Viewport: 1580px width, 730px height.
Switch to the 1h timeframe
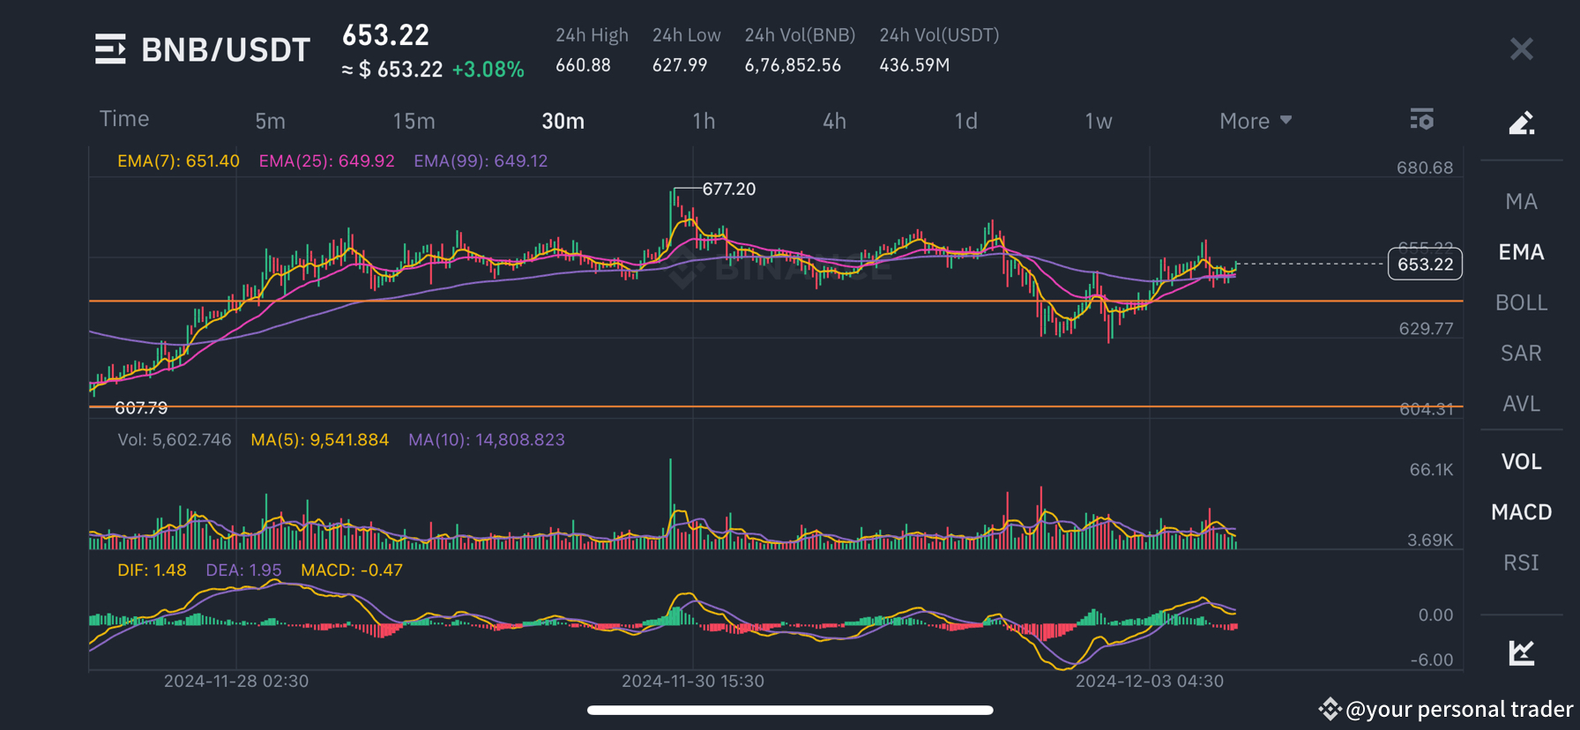[704, 121]
